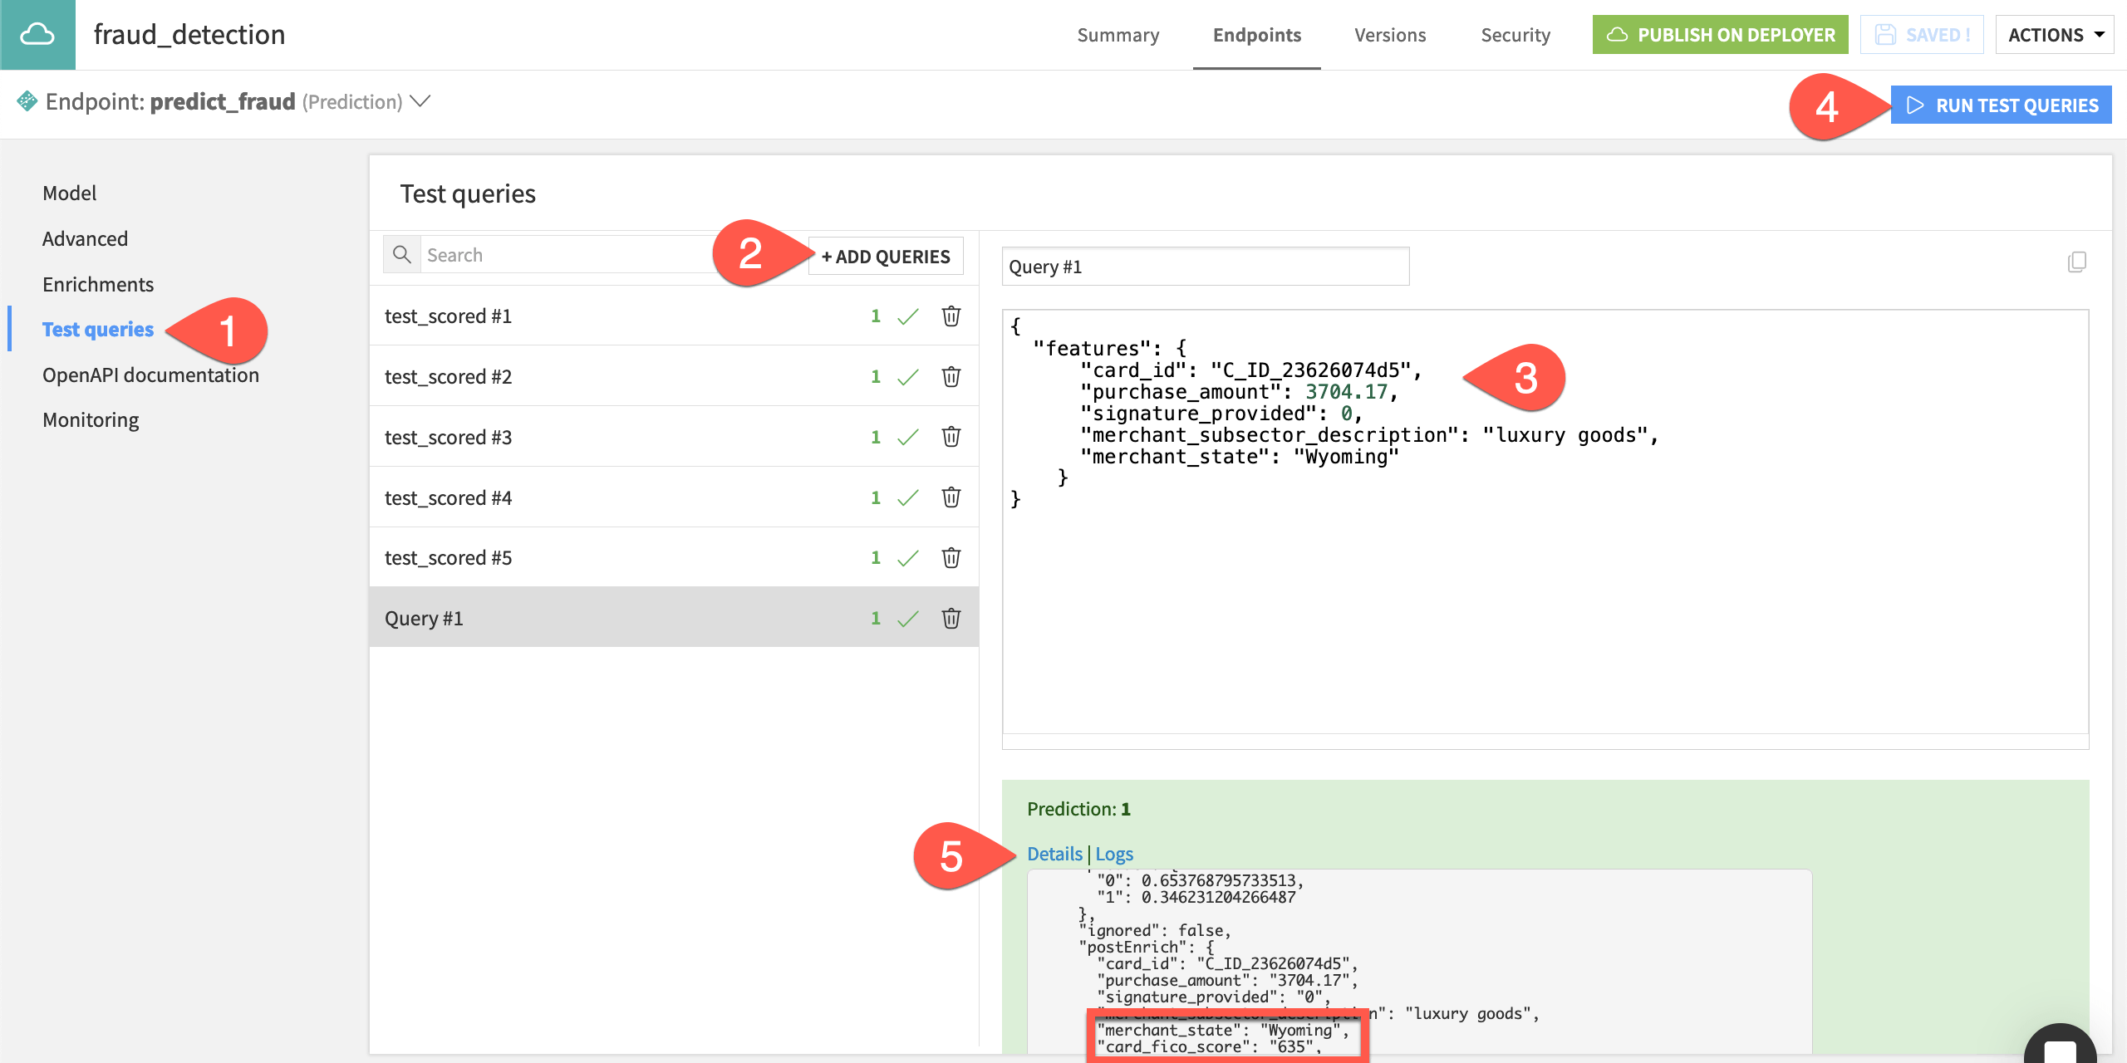Select test_scored #3 query row
2127x1063 pixels.
tap(674, 437)
